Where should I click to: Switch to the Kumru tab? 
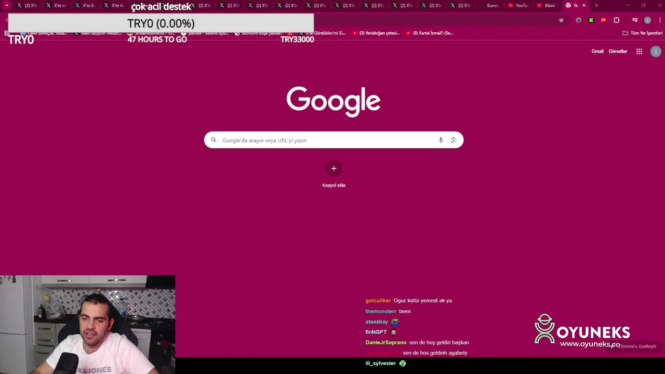click(x=489, y=5)
